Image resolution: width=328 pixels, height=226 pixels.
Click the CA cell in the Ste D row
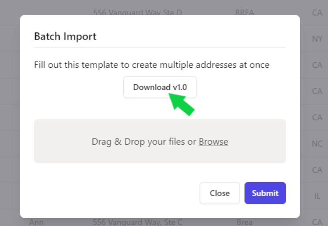[x=317, y=13]
